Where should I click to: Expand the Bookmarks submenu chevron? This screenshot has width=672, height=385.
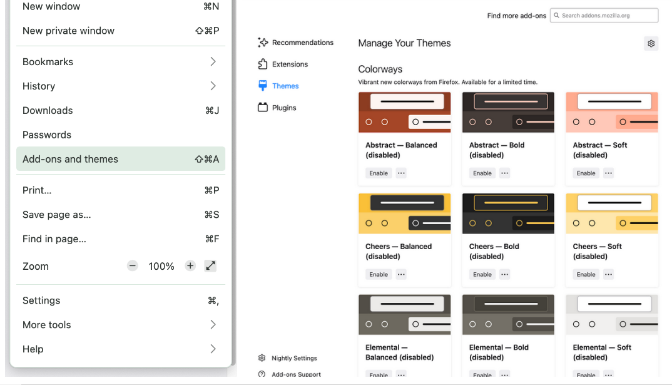coord(213,62)
